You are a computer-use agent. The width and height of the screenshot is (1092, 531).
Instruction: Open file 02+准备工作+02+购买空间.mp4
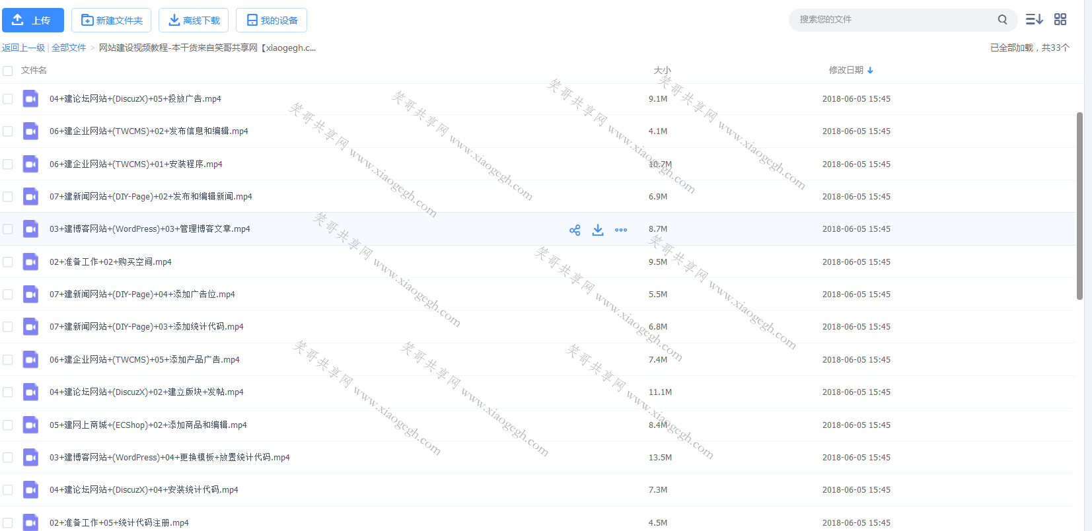pos(110,262)
